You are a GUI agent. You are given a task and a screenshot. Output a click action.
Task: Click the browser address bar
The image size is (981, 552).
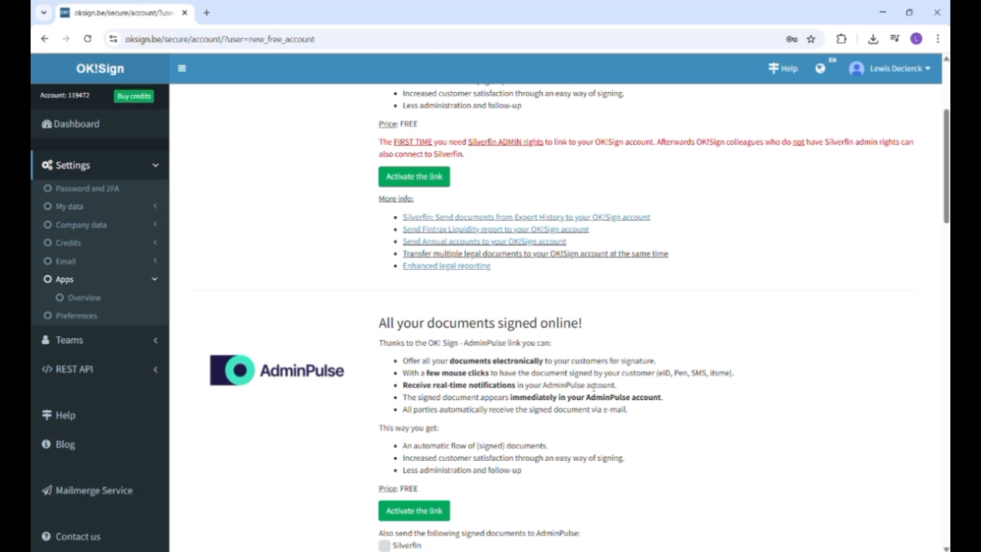tap(307, 38)
